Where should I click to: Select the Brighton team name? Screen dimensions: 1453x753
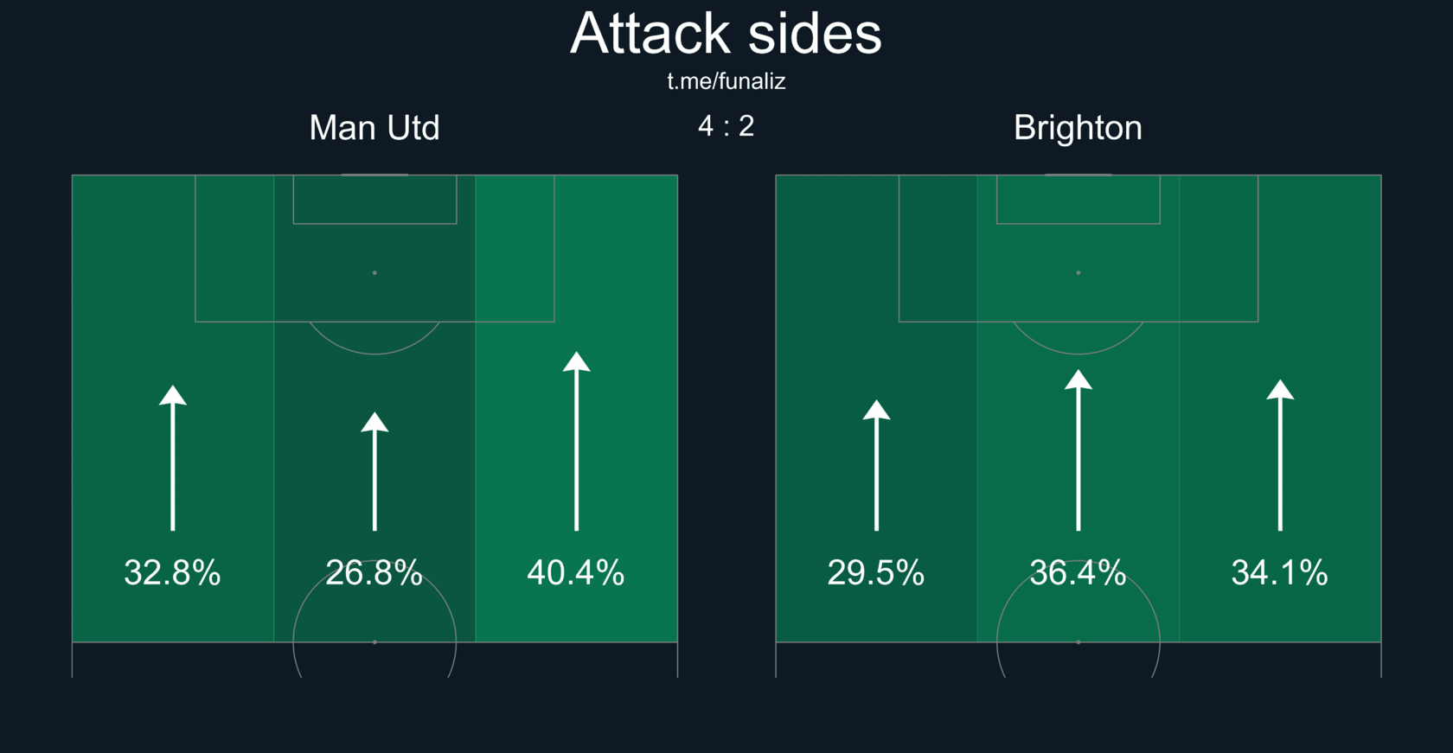(1078, 128)
